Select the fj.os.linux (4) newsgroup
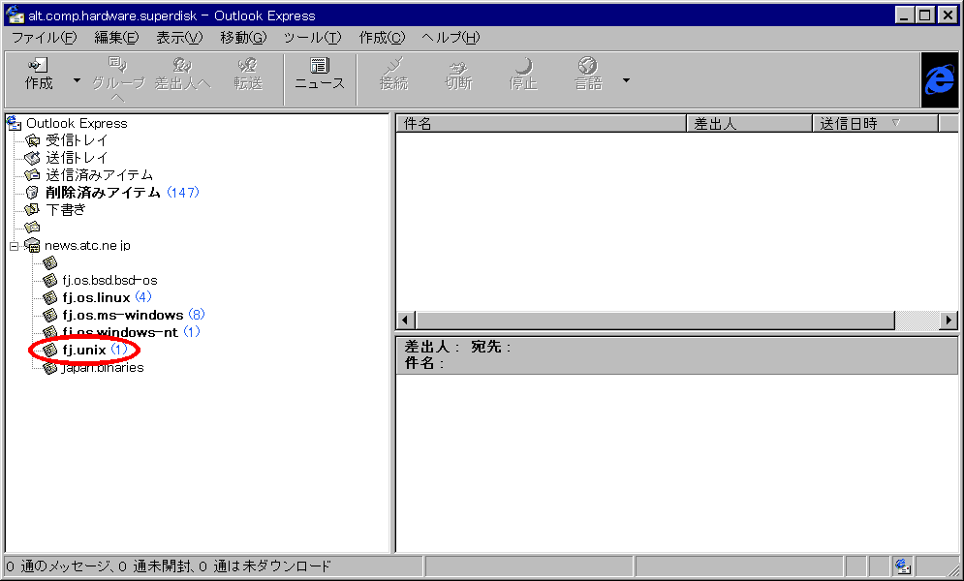Screen dimensions: 964x581 coord(107,298)
